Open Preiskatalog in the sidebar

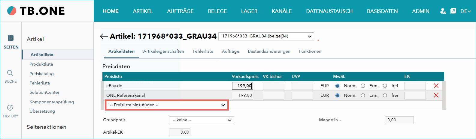(41, 74)
